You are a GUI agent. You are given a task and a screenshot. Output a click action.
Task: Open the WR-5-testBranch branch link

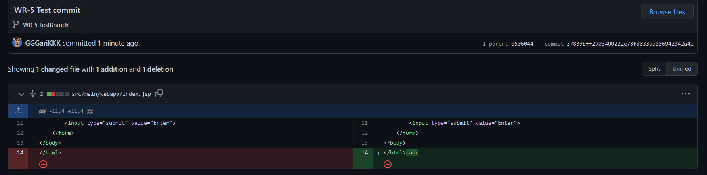pos(46,25)
